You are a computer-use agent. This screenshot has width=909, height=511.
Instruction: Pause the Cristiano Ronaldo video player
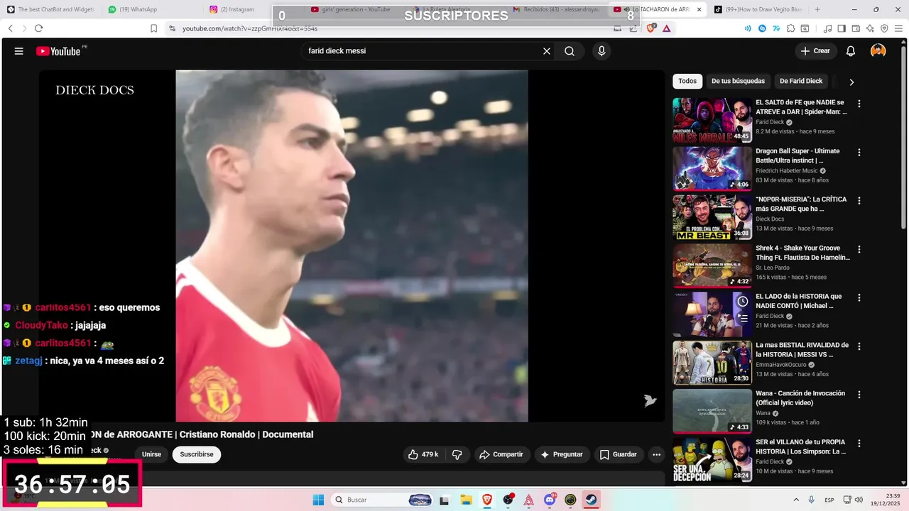click(x=352, y=246)
